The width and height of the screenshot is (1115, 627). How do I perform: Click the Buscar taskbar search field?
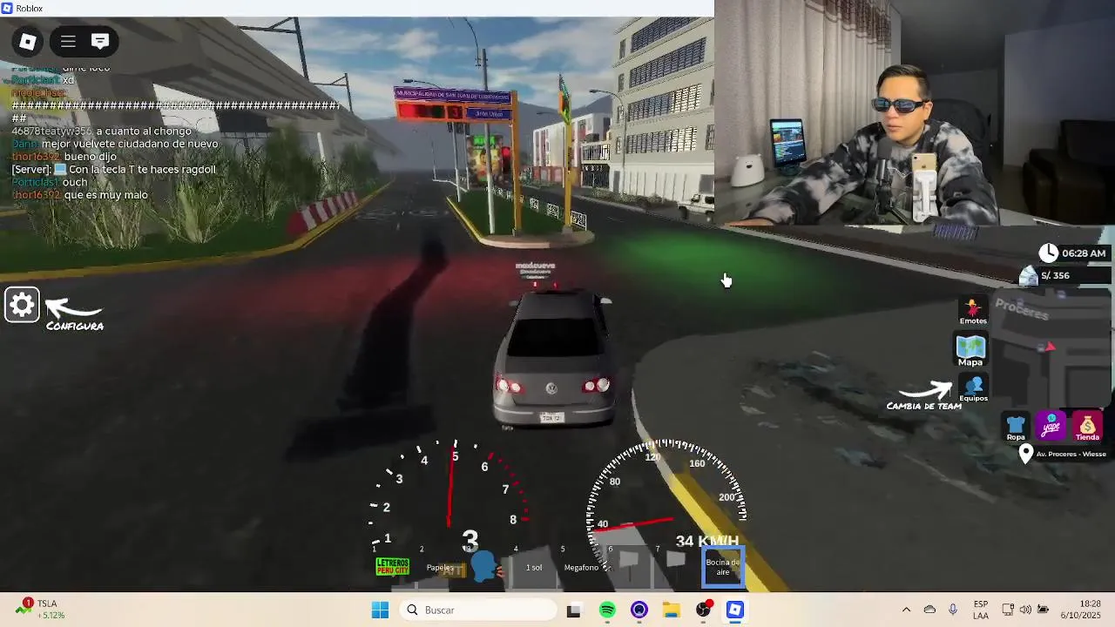[x=477, y=610]
